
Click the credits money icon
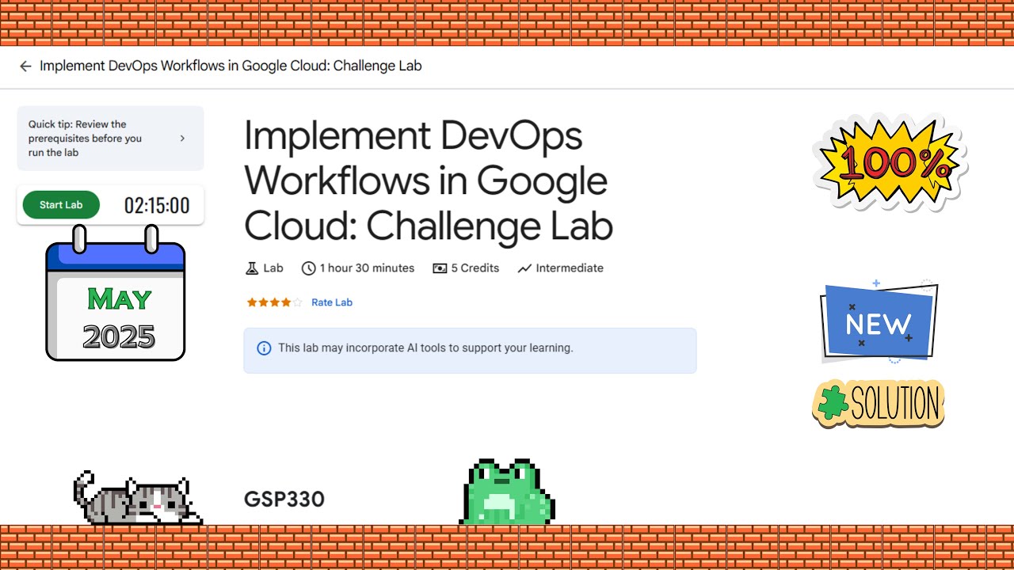(x=440, y=268)
